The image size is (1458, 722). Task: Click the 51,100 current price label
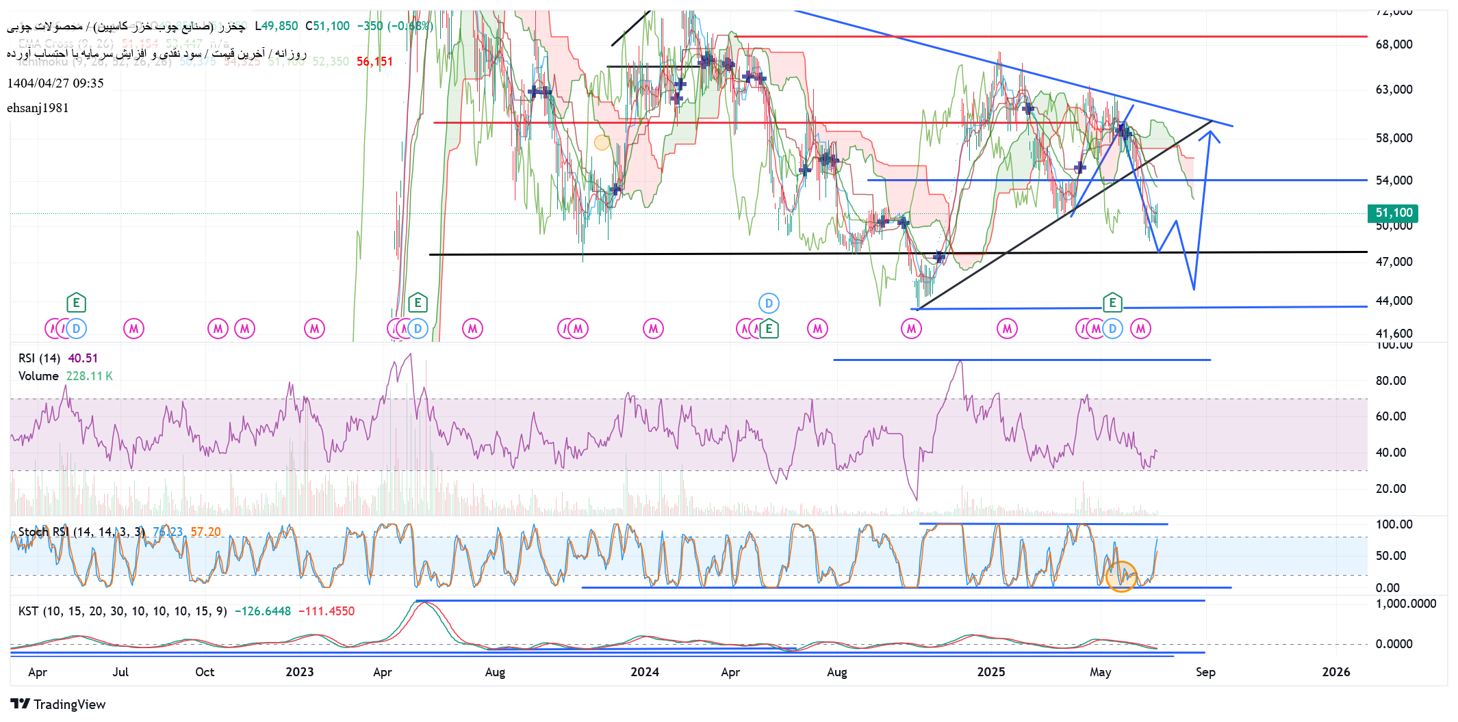(x=1393, y=213)
